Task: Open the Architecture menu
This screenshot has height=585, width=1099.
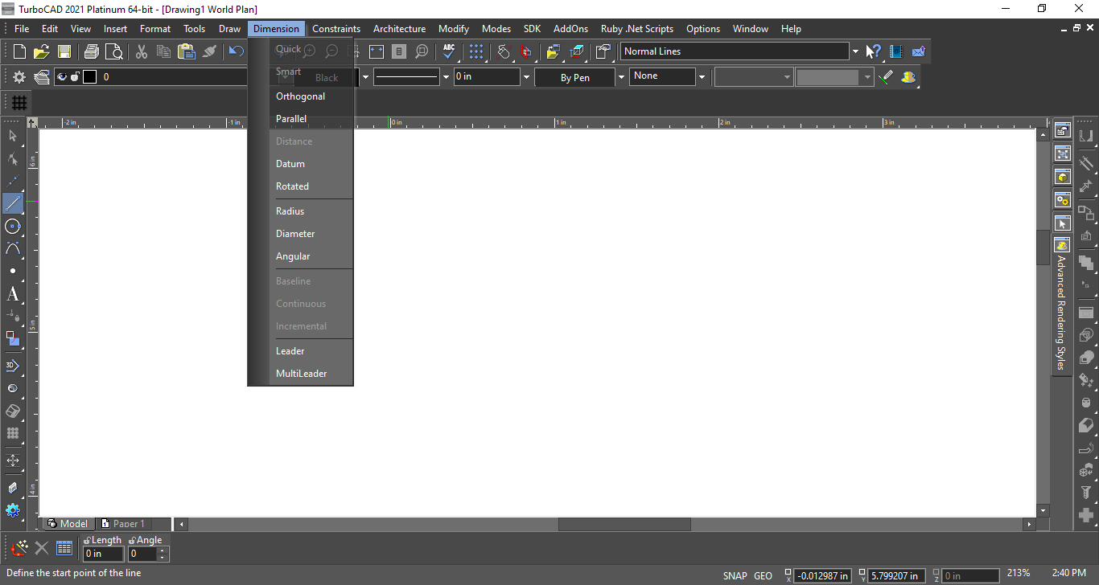Action: coord(399,29)
